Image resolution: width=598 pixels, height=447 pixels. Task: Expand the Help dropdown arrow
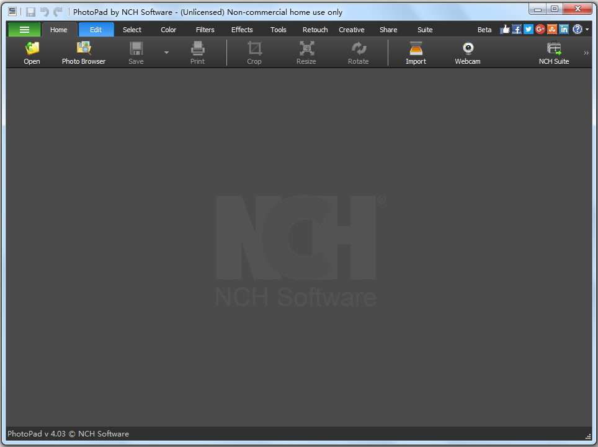(x=587, y=29)
